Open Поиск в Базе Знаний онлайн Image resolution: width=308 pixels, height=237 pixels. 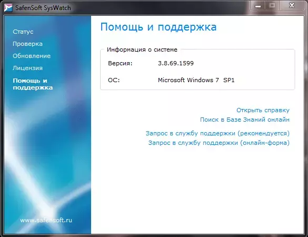[245, 120]
